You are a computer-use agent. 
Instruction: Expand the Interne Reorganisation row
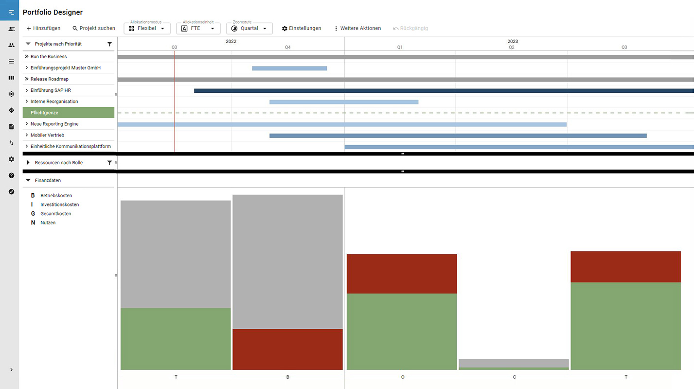27,101
